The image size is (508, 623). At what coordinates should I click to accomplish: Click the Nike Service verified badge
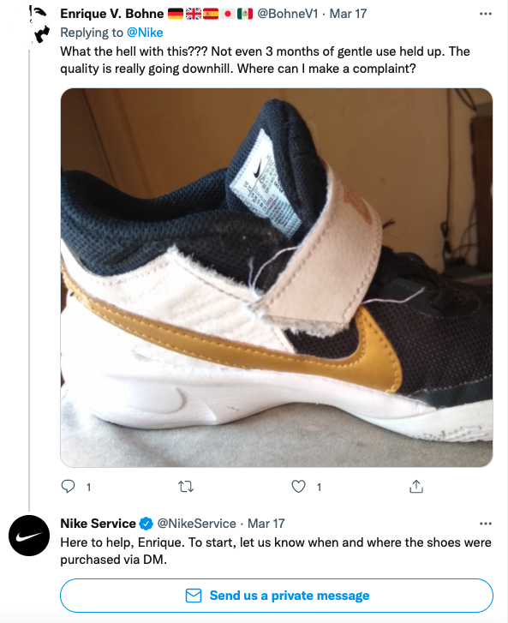coord(146,524)
